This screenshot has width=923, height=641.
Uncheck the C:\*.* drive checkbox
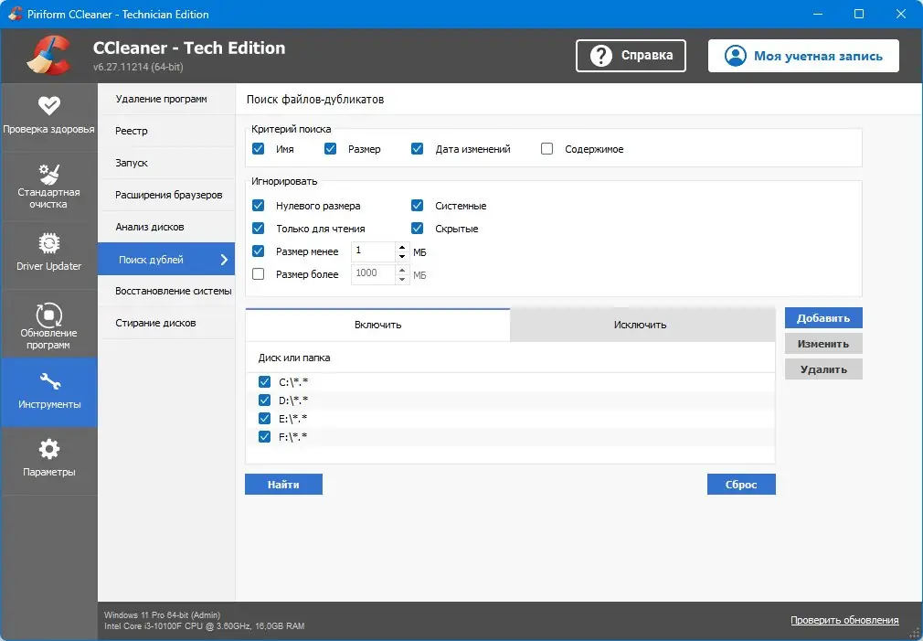[264, 382]
